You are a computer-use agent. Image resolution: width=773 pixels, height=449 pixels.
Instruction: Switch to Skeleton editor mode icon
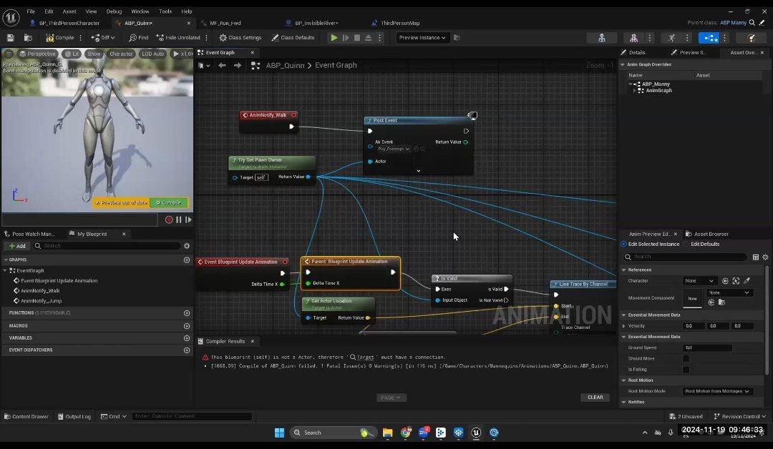pos(601,38)
